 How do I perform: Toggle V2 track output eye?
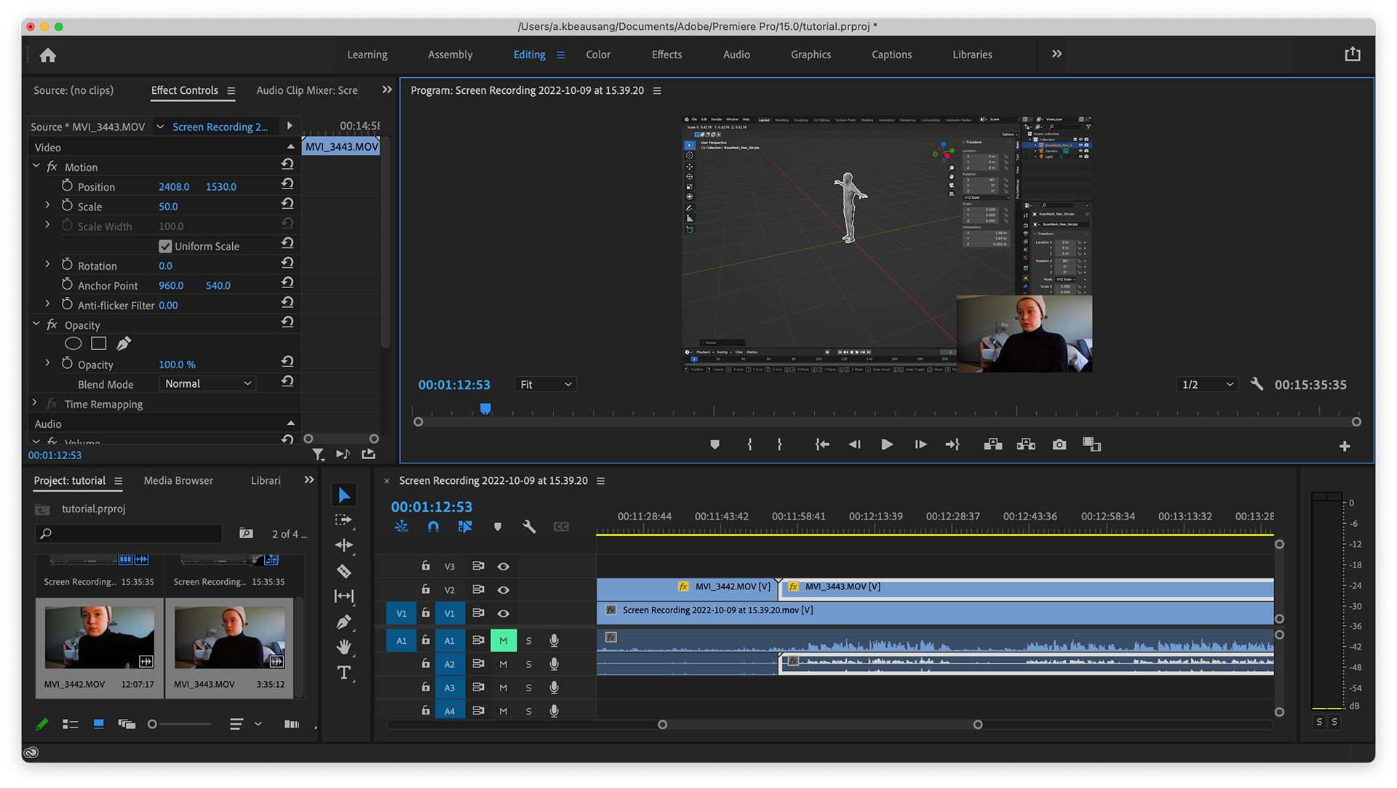[x=503, y=589]
